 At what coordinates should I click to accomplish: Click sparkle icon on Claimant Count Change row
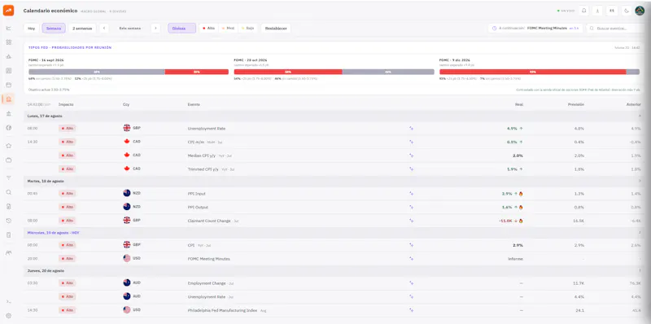(412, 221)
